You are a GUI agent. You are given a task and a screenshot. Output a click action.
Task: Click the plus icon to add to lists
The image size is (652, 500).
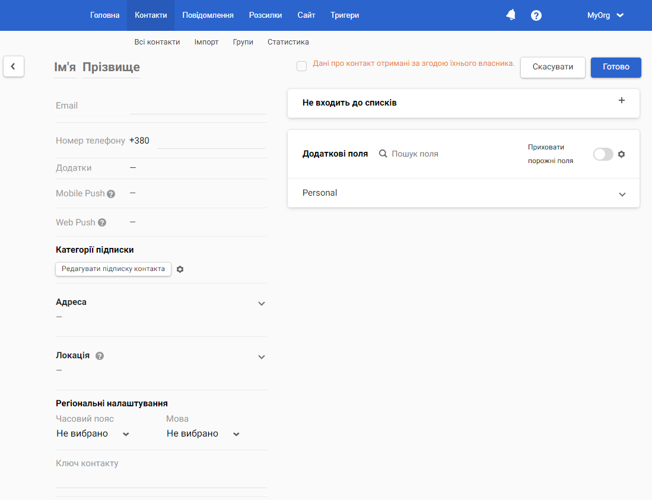click(621, 100)
